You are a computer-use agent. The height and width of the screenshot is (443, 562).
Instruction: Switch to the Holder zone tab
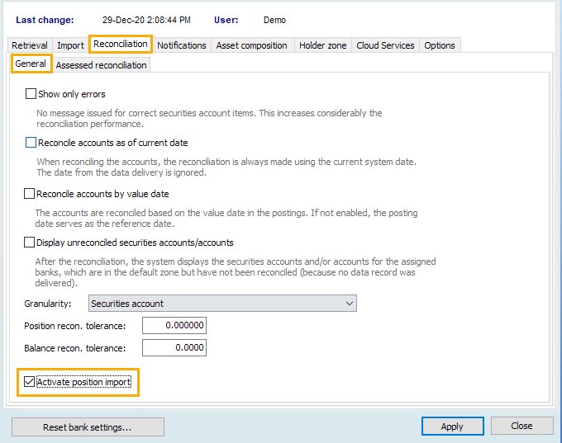coord(322,45)
